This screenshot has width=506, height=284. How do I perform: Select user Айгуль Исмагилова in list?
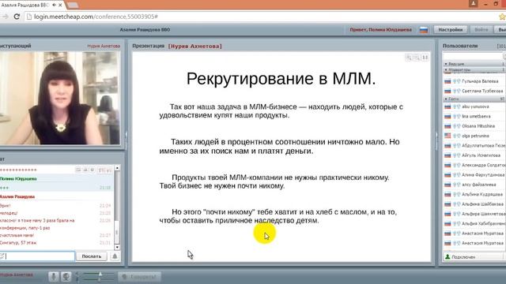(481, 155)
